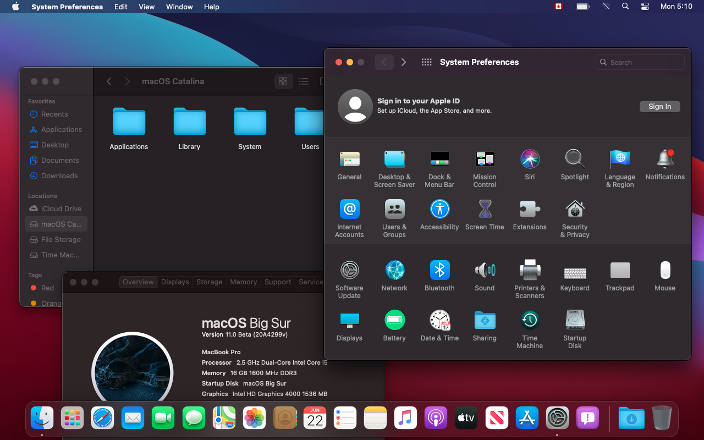Screen dimensions: 704x440
Task: Select Applications in Finder sidebar
Action: coord(56,129)
